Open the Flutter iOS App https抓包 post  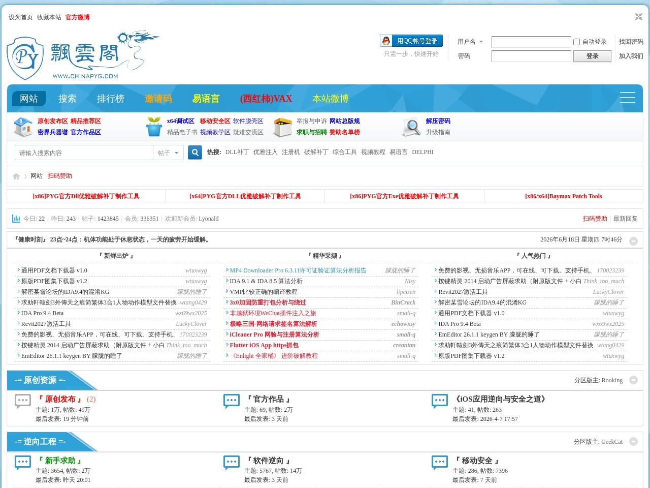(264, 345)
